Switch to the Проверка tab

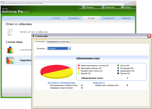74,18
